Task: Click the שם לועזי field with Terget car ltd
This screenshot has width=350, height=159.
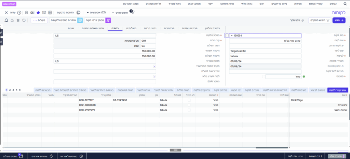Action: tap(265, 51)
